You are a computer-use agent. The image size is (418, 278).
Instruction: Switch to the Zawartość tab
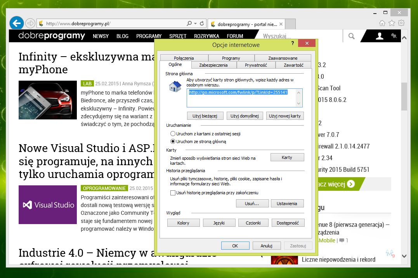[293, 65]
